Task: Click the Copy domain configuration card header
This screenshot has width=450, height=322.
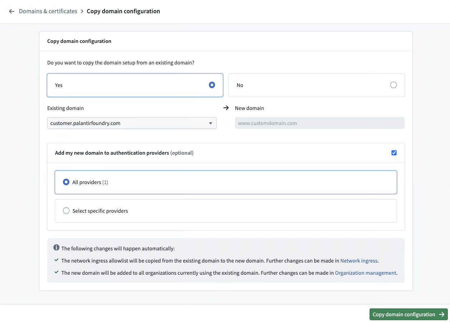Action: 79,41
